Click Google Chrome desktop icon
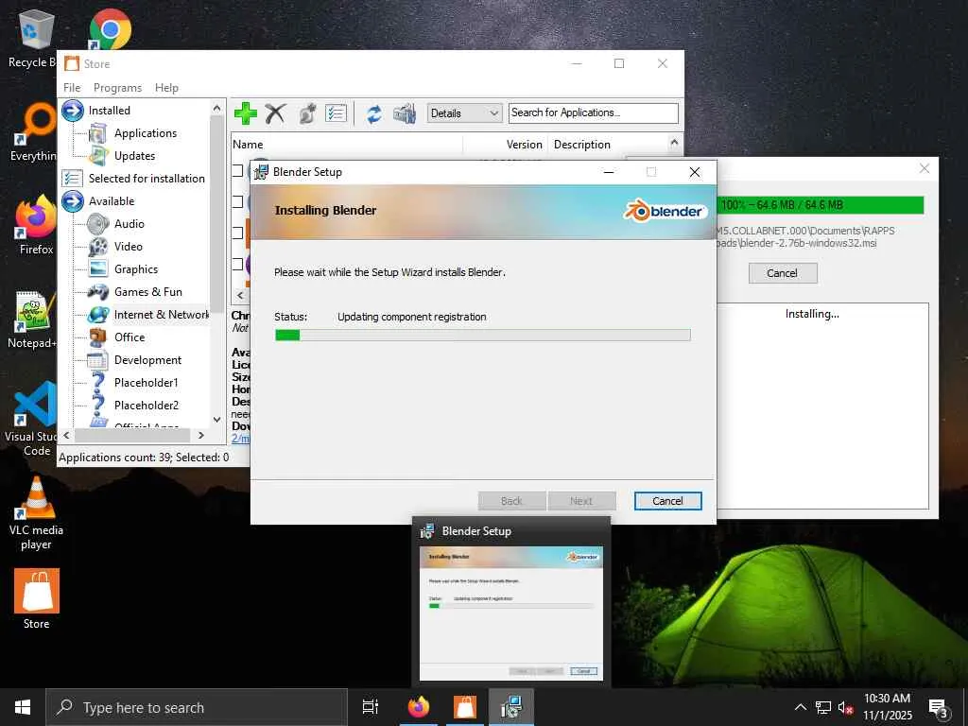968x726 pixels. point(110,28)
